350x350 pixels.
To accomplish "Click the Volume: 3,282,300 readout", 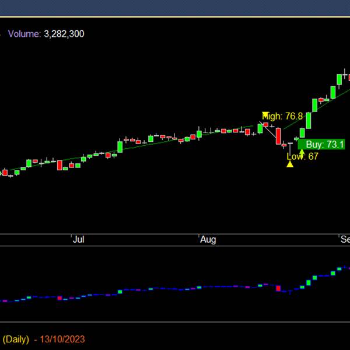I will 46,34.
